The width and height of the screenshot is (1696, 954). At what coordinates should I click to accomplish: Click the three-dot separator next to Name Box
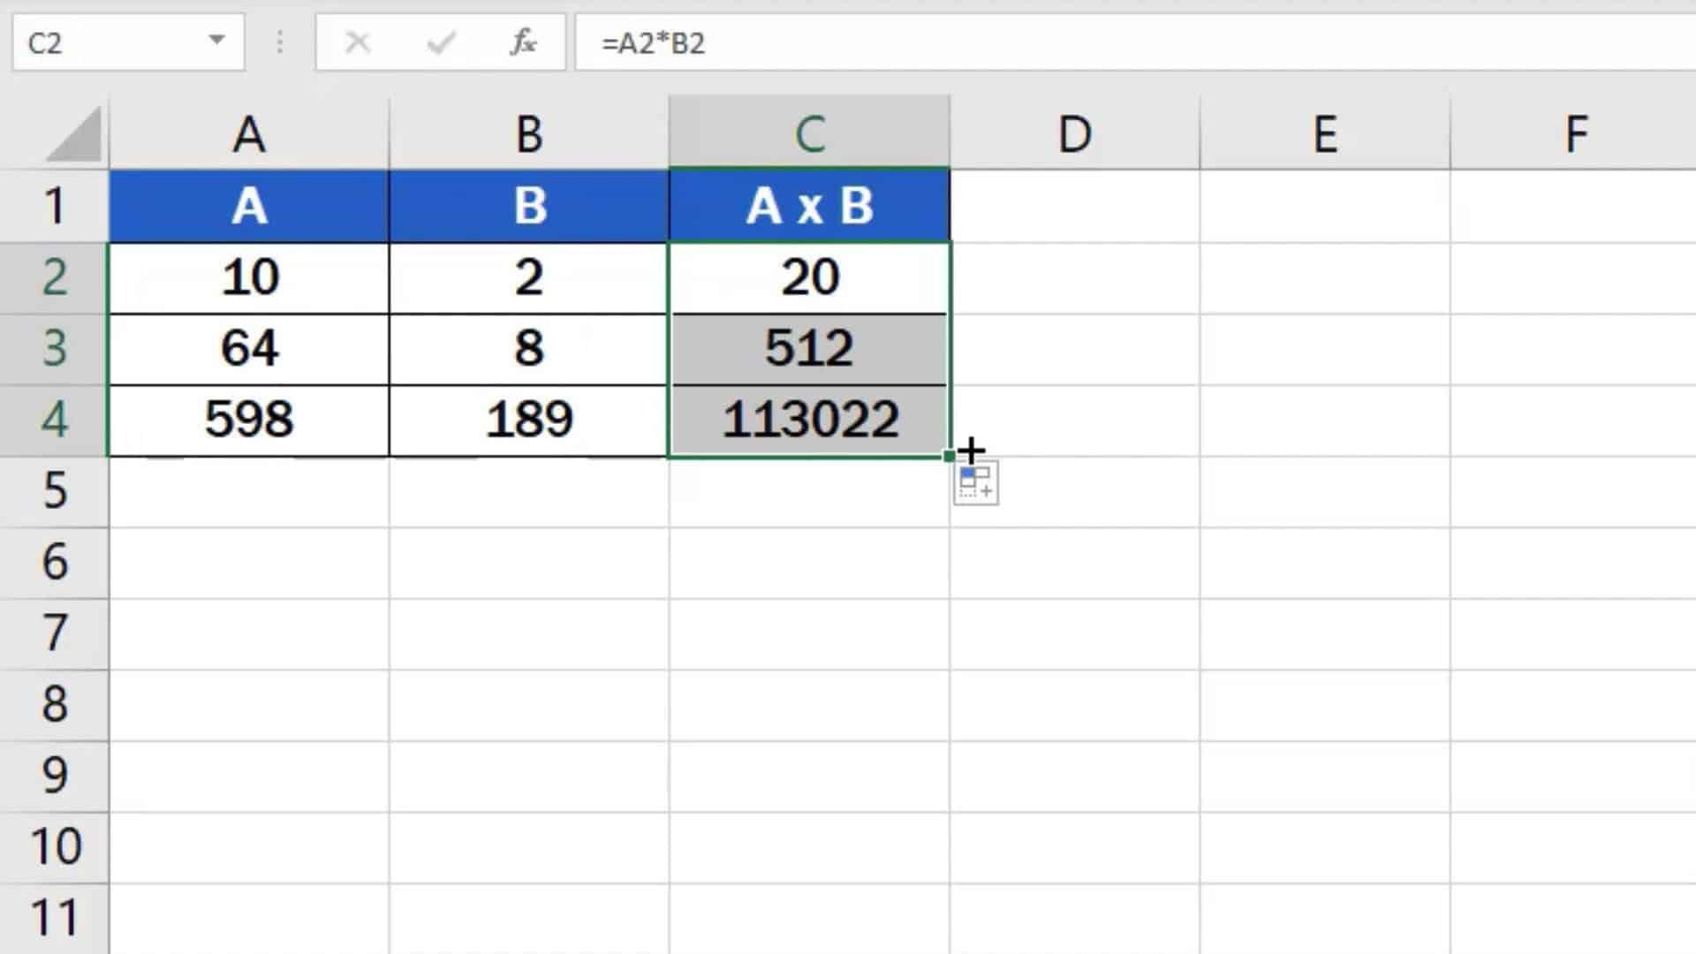(280, 42)
